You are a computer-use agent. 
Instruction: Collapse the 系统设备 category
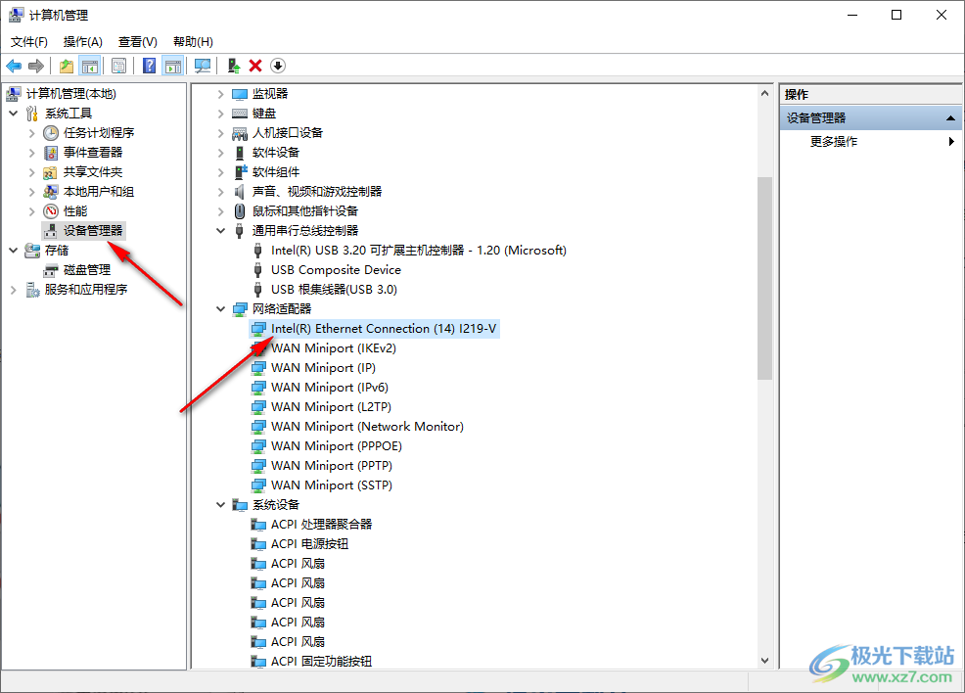(x=221, y=505)
